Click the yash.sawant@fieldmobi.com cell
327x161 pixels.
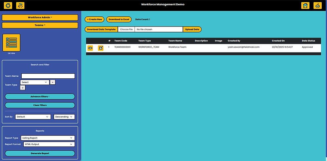point(244,47)
